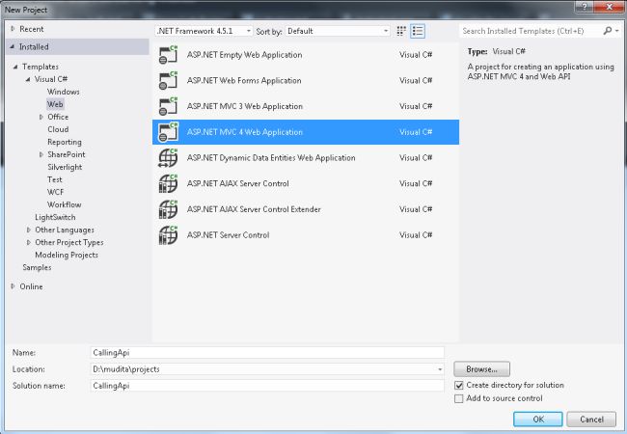Select the Workflow template category
627x434 pixels.
64,204
